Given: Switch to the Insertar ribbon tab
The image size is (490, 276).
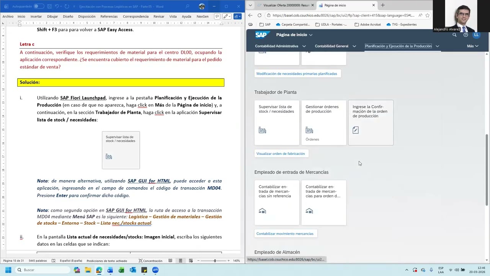Looking at the screenshot, I should (36, 16).
